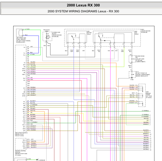This screenshot has height=161, width=162.
Task: Click J/B 5 terminal 'YEL/RED C12'
Action: [x=133, y=85]
